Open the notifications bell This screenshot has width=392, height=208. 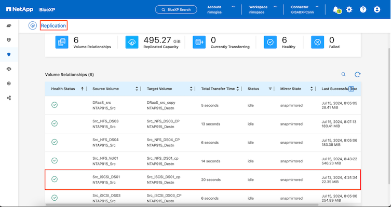(336, 9)
